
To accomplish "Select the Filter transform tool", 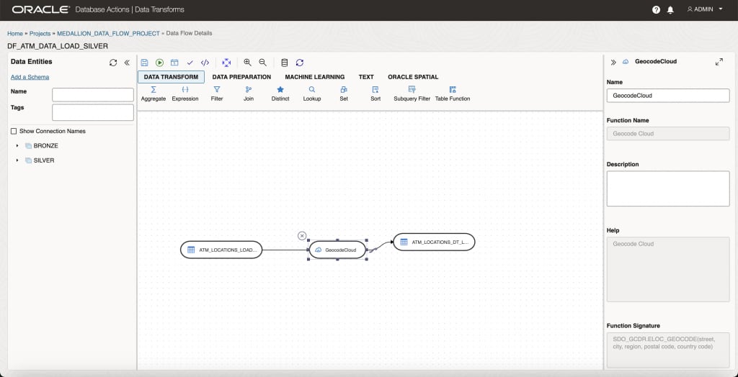I will coord(217,94).
